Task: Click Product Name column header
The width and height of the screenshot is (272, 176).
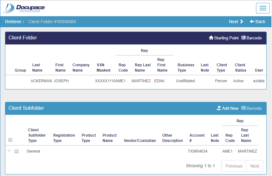Action: click(x=110, y=138)
